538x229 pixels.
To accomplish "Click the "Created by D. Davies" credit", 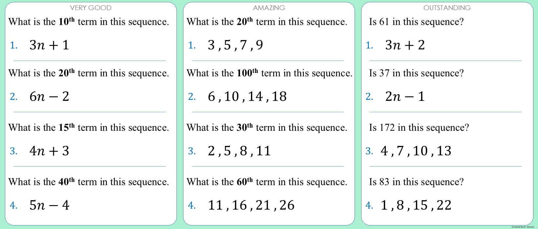I will 523,227.
